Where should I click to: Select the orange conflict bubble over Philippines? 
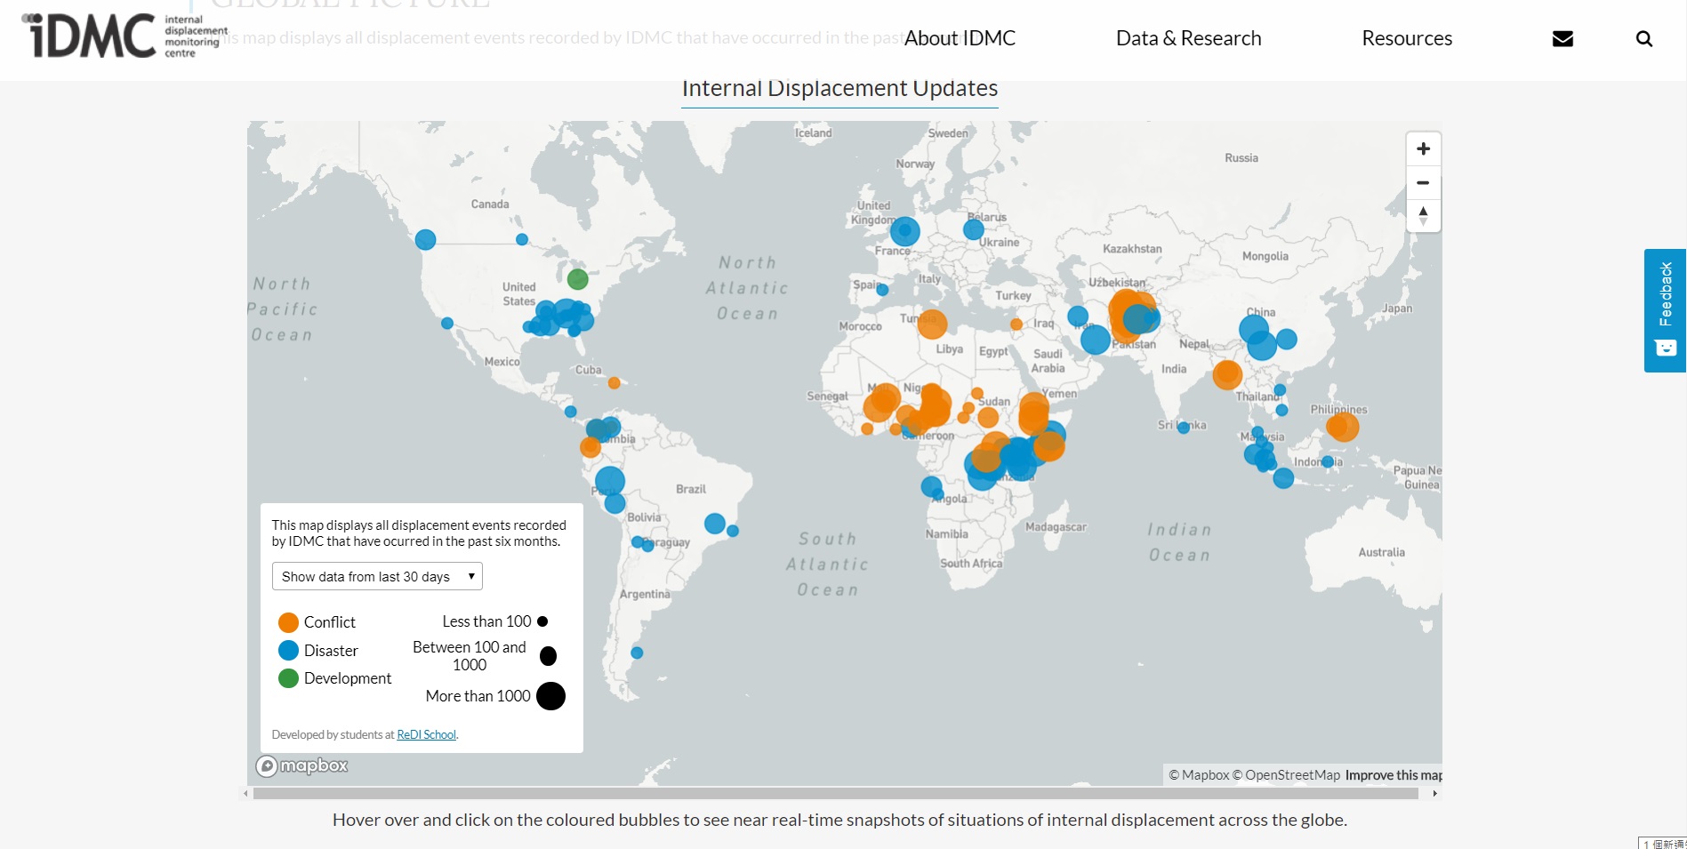click(1342, 427)
